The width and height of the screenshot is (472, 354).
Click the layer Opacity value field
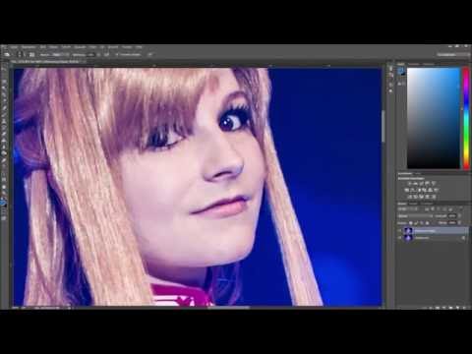452,216
